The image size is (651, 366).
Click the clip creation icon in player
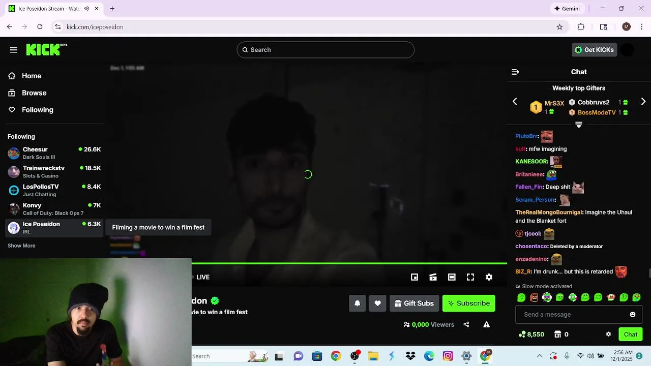[433, 277]
